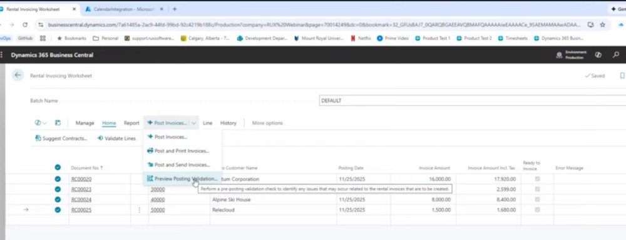The width and height of the screenshot is (626, 240).
Task: Toggle Ready to Invoice for Alpine Ski House
Action: coord(537,199)
